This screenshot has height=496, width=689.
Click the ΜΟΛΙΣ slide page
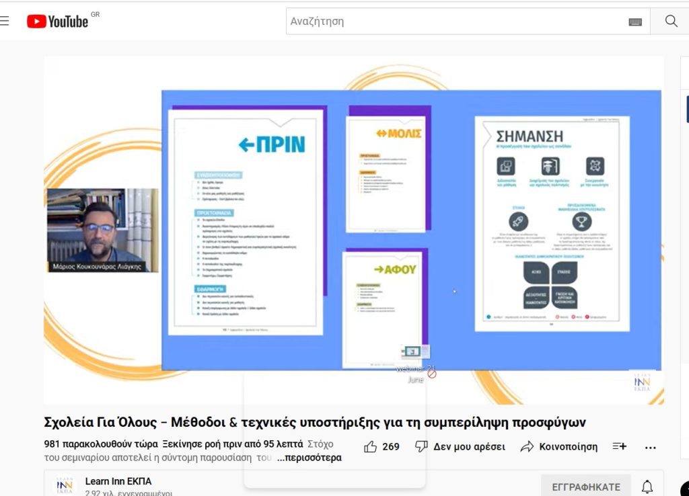(x=386, y=174)
